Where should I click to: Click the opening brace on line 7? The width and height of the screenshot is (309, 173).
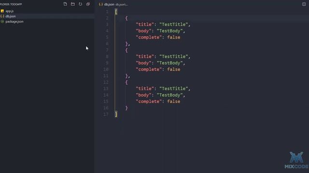pos(126,50)
